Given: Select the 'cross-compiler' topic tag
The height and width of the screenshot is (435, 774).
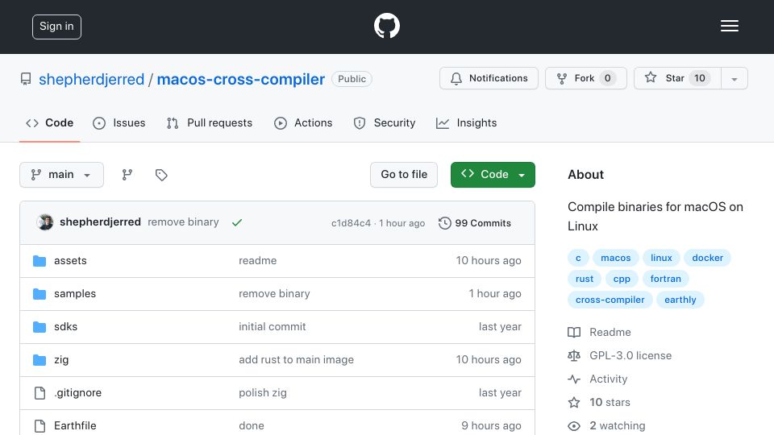Looking at the screenshot, I should [x=610, y=300].
